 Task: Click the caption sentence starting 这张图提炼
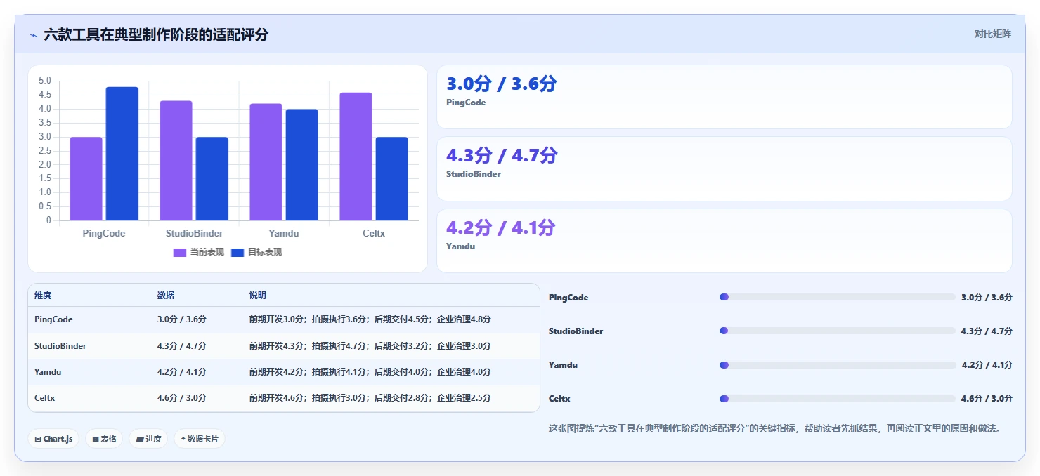(774, 428)
